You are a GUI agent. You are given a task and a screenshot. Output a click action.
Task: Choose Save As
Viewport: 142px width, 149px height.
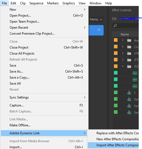[44, 72]
